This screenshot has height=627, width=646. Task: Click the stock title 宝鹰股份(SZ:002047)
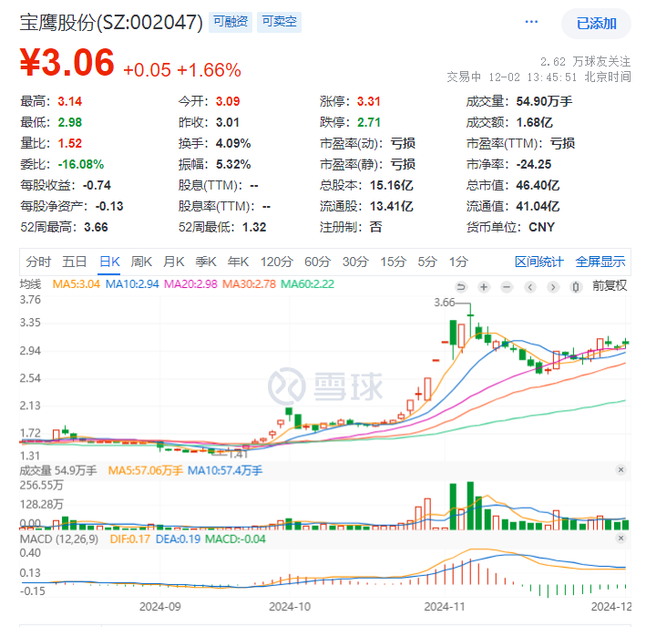111,22
